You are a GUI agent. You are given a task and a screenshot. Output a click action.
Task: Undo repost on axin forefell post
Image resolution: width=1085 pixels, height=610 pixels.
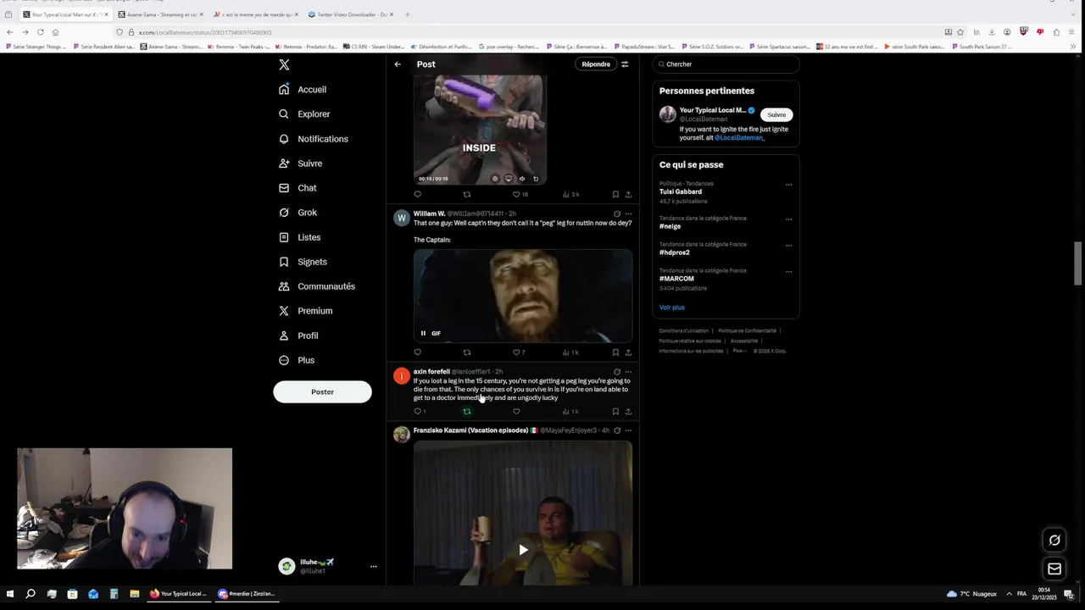pos(466,412)
